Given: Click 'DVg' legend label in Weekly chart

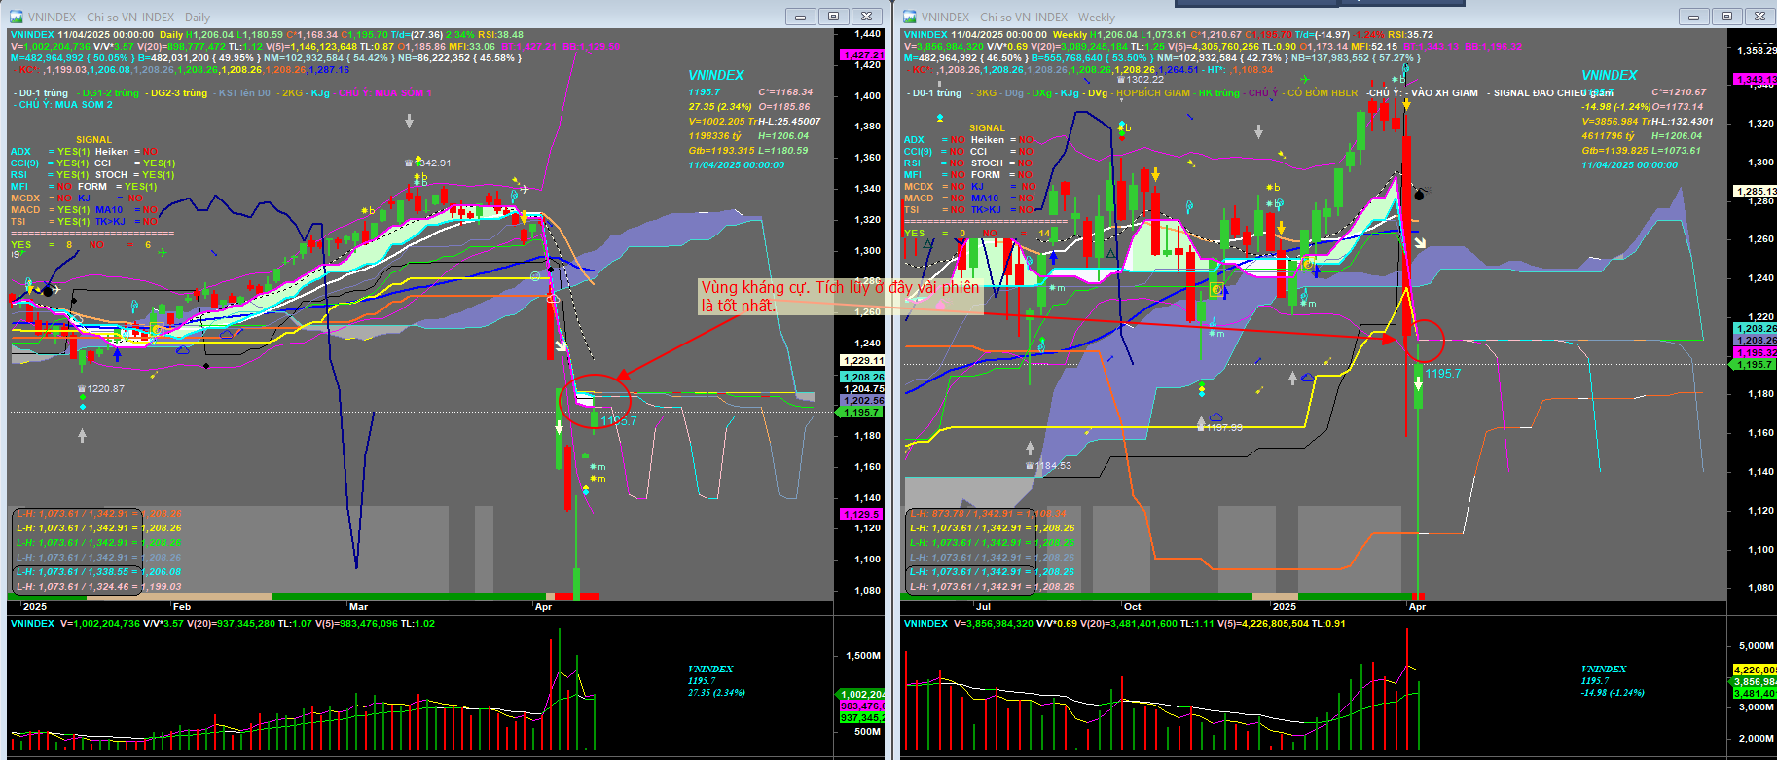Looking at the screenshot, I should pos(1098,93).
